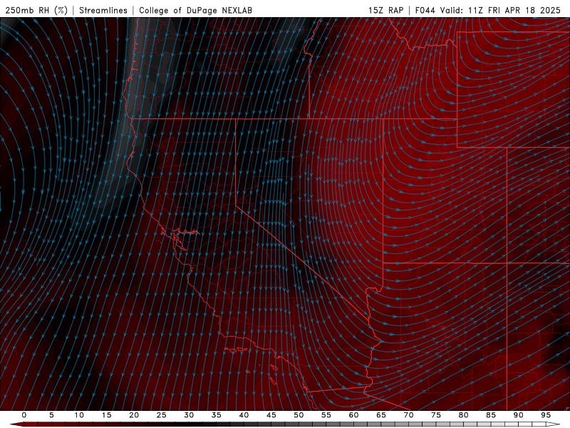Click the '80' colorbar tick label

[464, 415]
